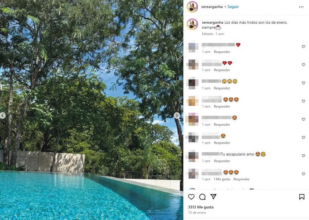Open the three-dot more options menu
This screenshot has width=309, height=220.
click(301, 7)
